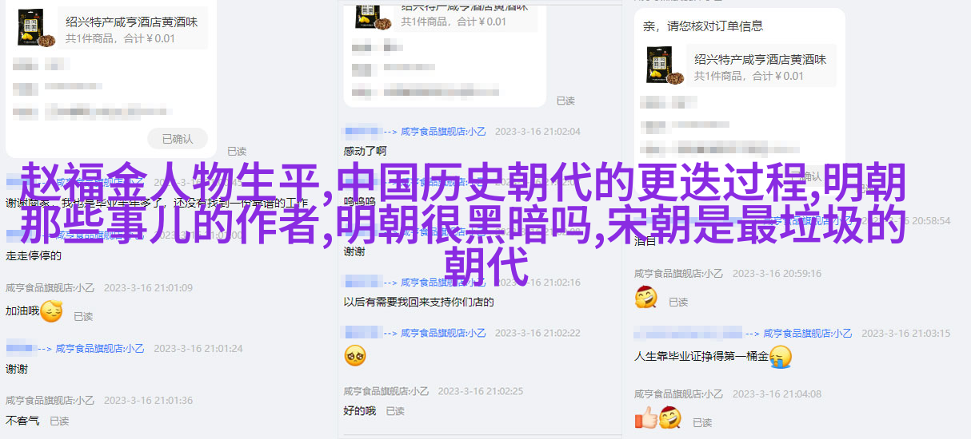Click the sleepy face emoji after 加油哦

51,311
